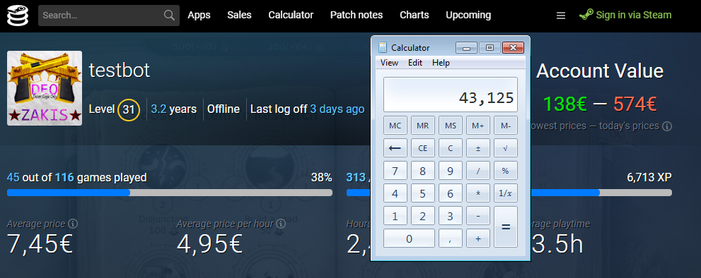Click the XP progress bar
Screen dimensions: 701x278
(601, 193)
